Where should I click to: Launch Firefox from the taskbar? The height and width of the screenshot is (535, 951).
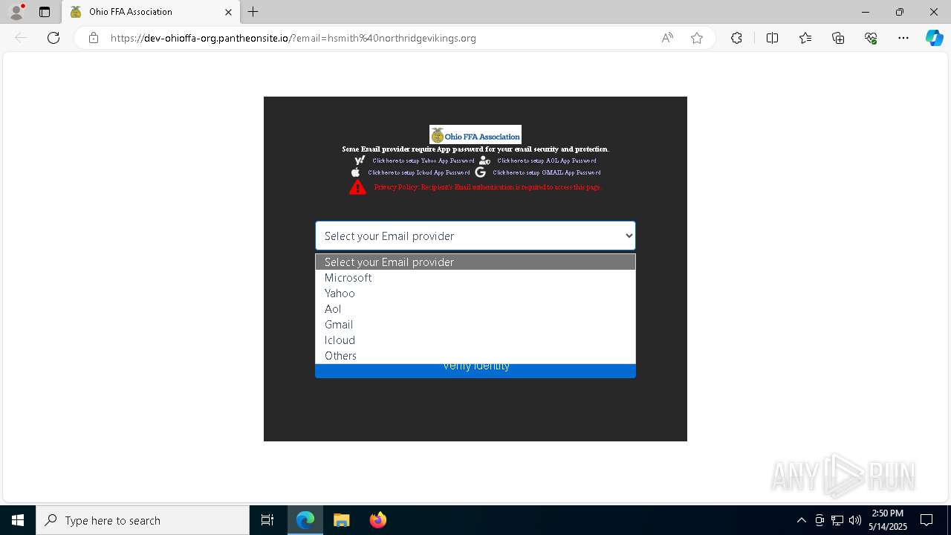click(x=378, y=520)
